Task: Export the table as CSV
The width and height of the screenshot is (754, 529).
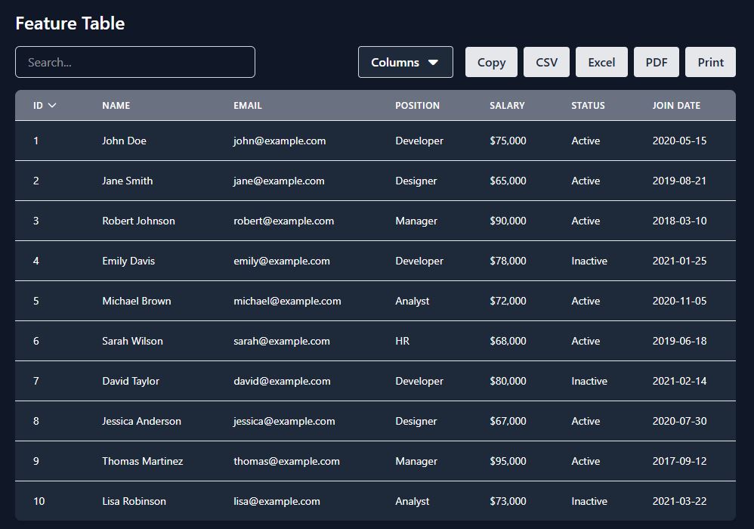Action: (x=546, y=62)
